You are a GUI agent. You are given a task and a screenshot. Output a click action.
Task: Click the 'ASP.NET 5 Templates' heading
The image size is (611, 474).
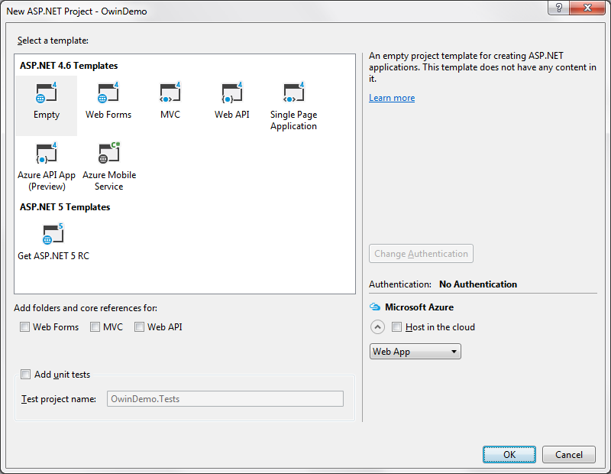[x=65, y=207]
